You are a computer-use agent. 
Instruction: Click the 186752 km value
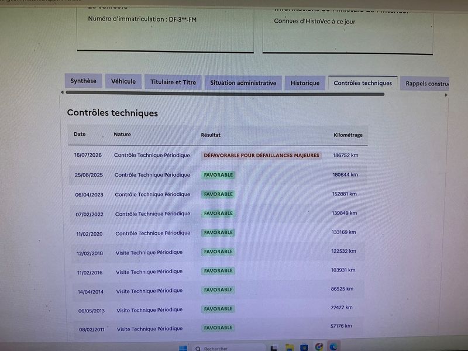346,155
